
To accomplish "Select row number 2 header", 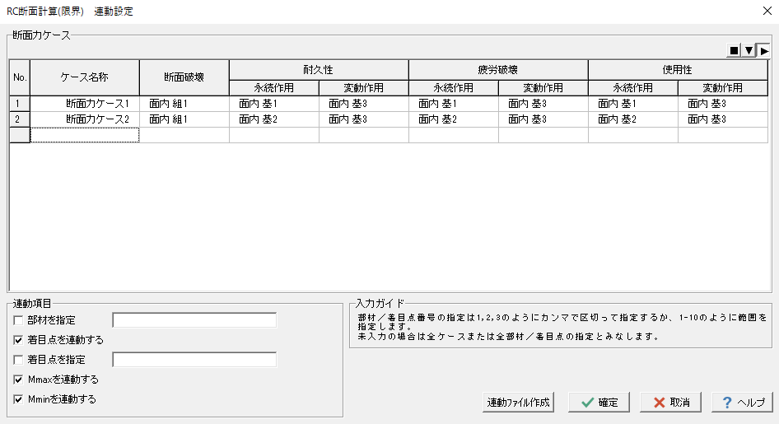I will coord(20,119).
